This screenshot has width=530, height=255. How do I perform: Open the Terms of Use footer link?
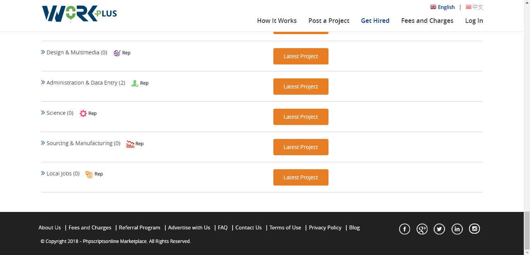[x=285, y=228]
